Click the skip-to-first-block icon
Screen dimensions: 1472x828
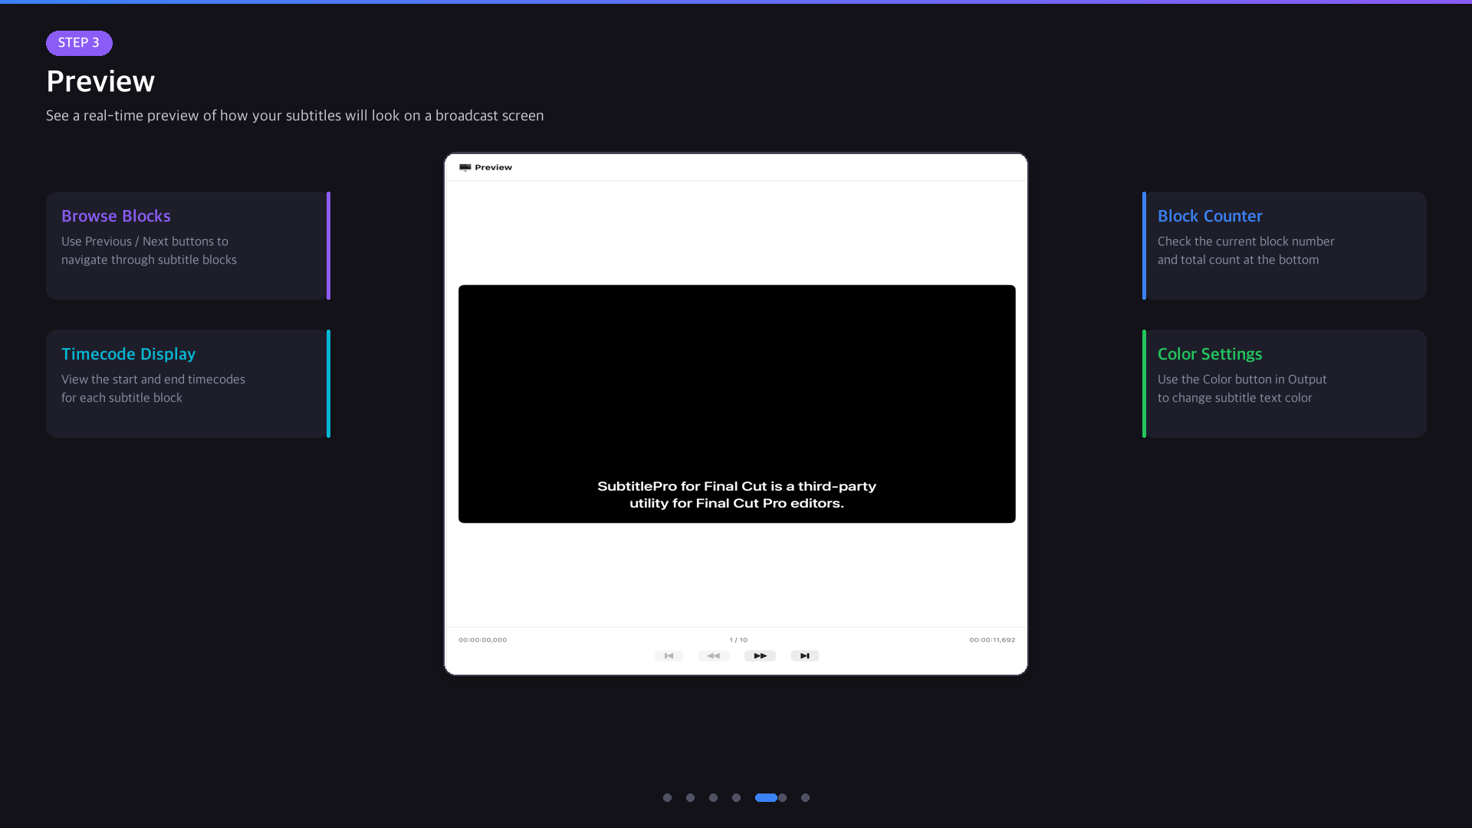669,655
